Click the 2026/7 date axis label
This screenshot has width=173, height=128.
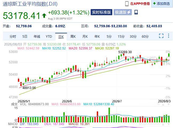117,101
